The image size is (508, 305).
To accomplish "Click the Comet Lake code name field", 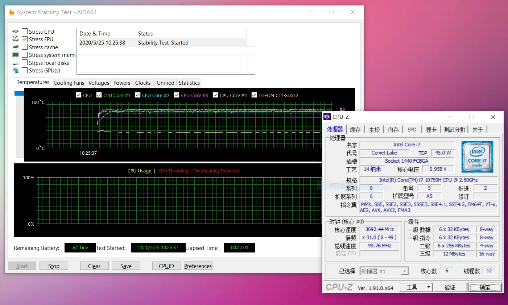I will [x=384, y=153].
